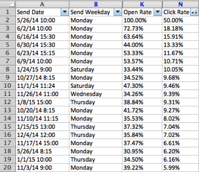This screenshot has height=172, width=199.
Task: Open the Send Date filter dropdown
Action: point(65,12)
